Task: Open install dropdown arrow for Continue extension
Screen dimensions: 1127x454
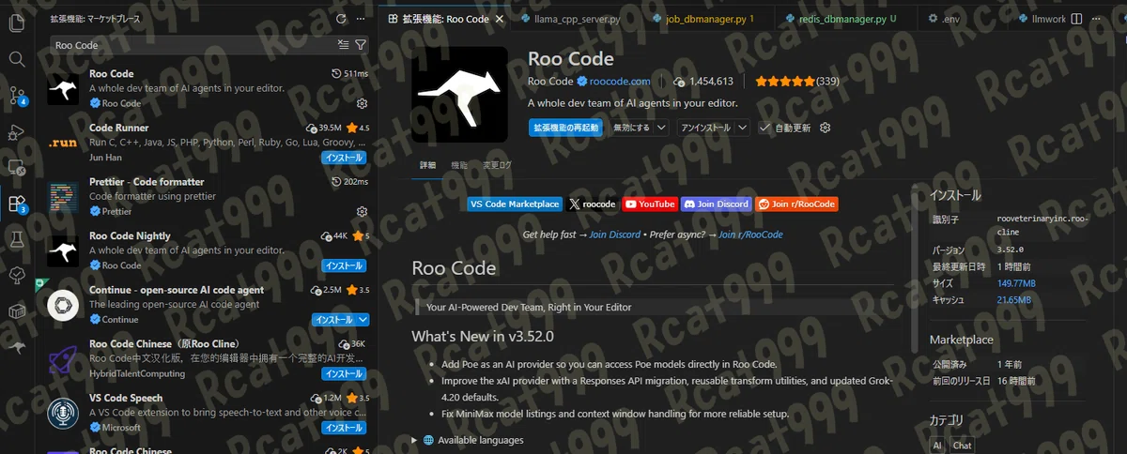Action: coord(363,320)
